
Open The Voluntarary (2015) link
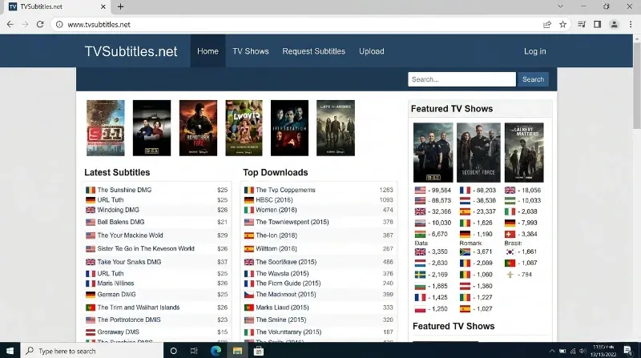(288, 332)
